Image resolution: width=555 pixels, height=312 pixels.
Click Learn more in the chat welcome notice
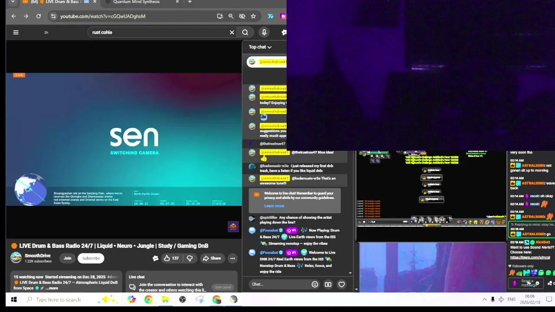point(274,206)
